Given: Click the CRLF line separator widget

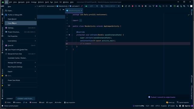Looking at the screenshot, I should pos(152,106).
